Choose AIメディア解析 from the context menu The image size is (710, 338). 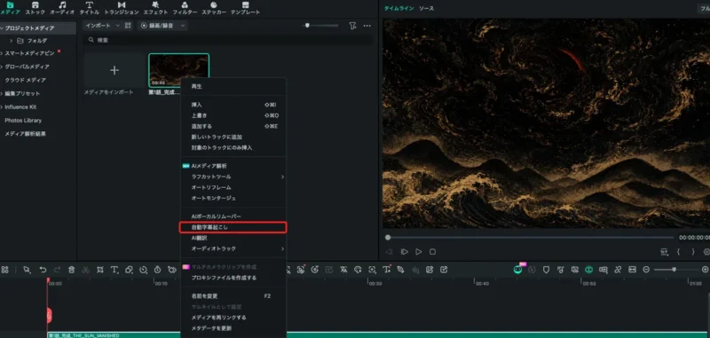pos(233,166)
